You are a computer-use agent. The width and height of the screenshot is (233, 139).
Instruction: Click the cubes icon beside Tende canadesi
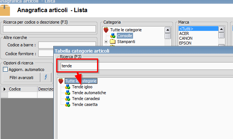(68, 99)
